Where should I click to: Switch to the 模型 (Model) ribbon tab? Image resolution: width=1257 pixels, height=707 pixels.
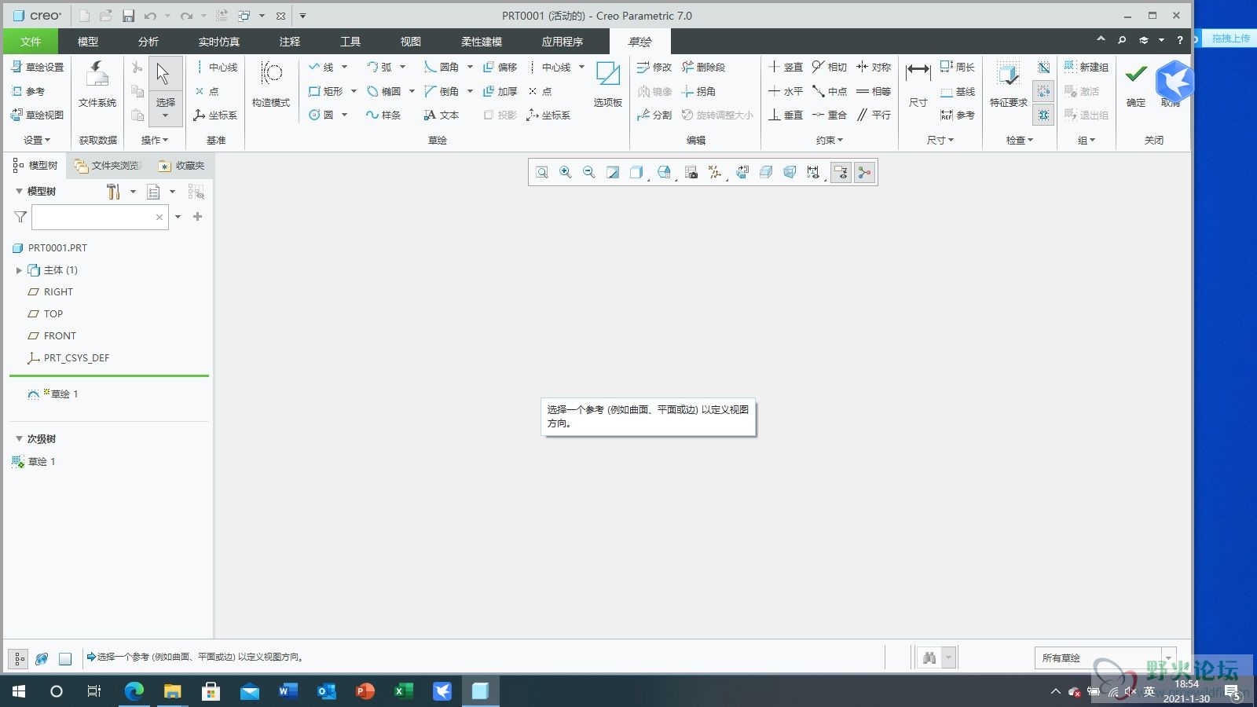88,42
